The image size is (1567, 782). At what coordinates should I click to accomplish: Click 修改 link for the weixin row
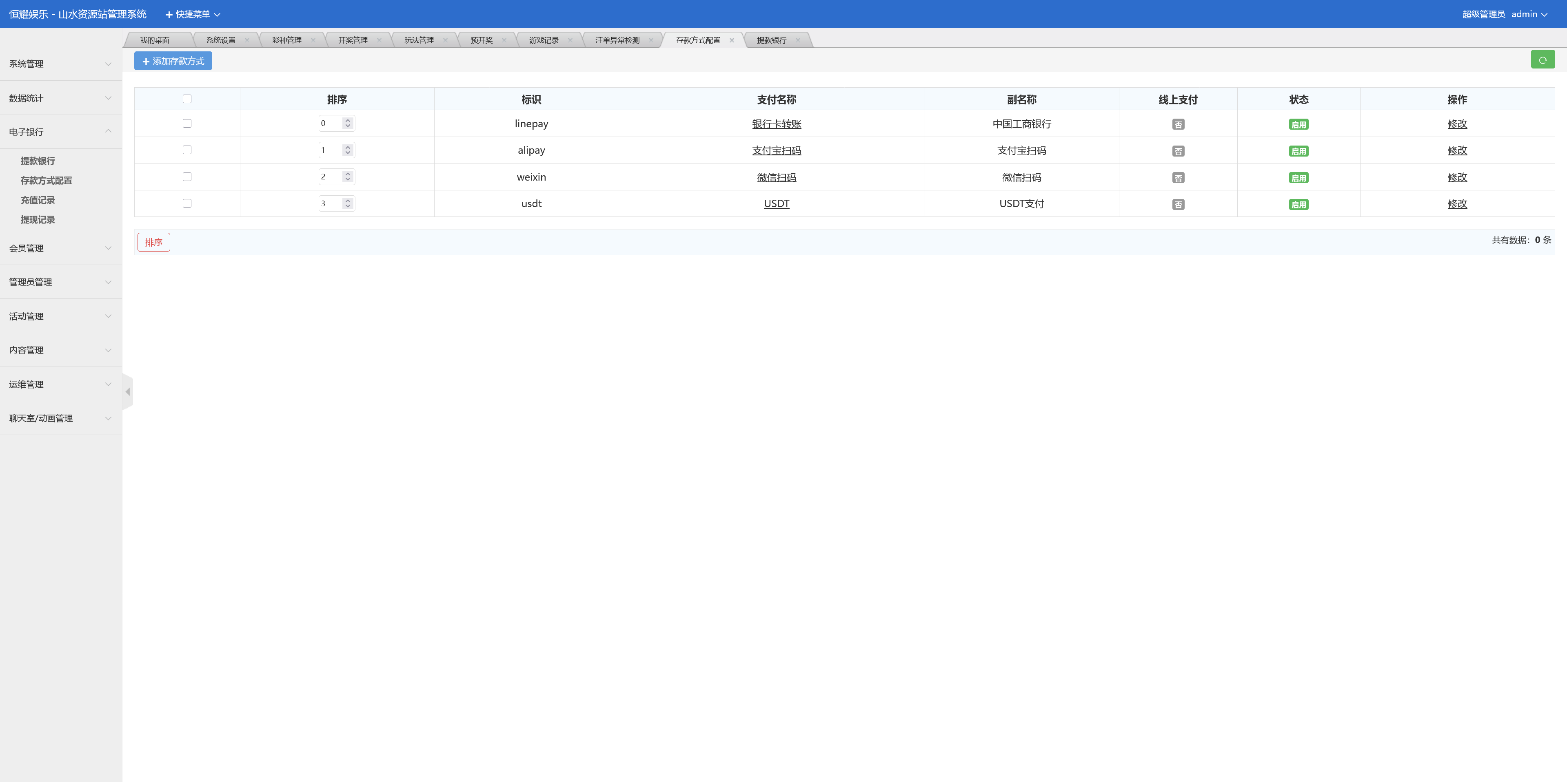1457,177
